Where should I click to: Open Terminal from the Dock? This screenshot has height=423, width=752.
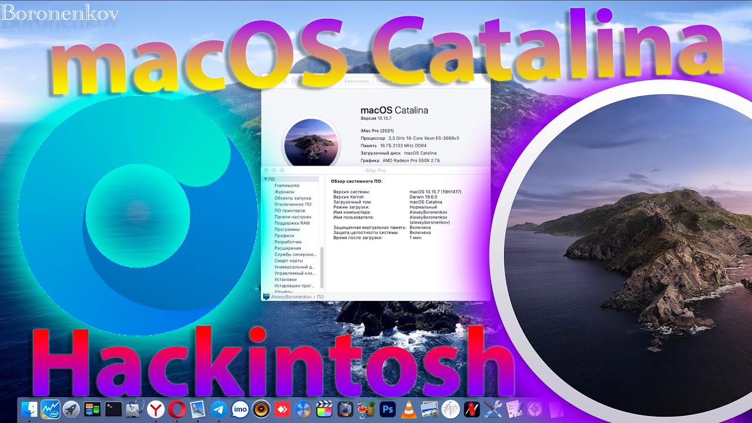[113, 409]
